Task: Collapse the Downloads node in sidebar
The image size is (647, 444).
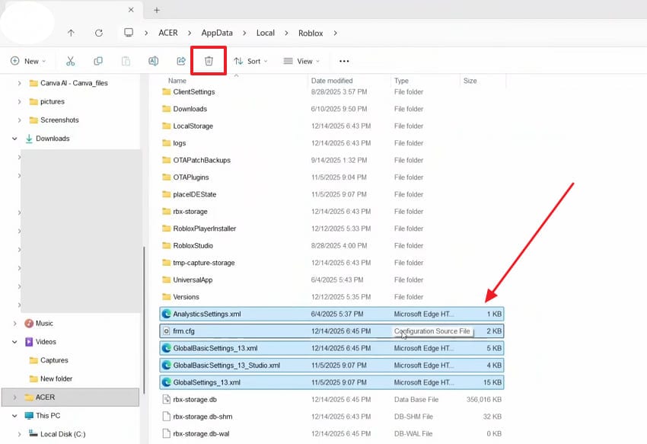Action: (x=15, y=139)
